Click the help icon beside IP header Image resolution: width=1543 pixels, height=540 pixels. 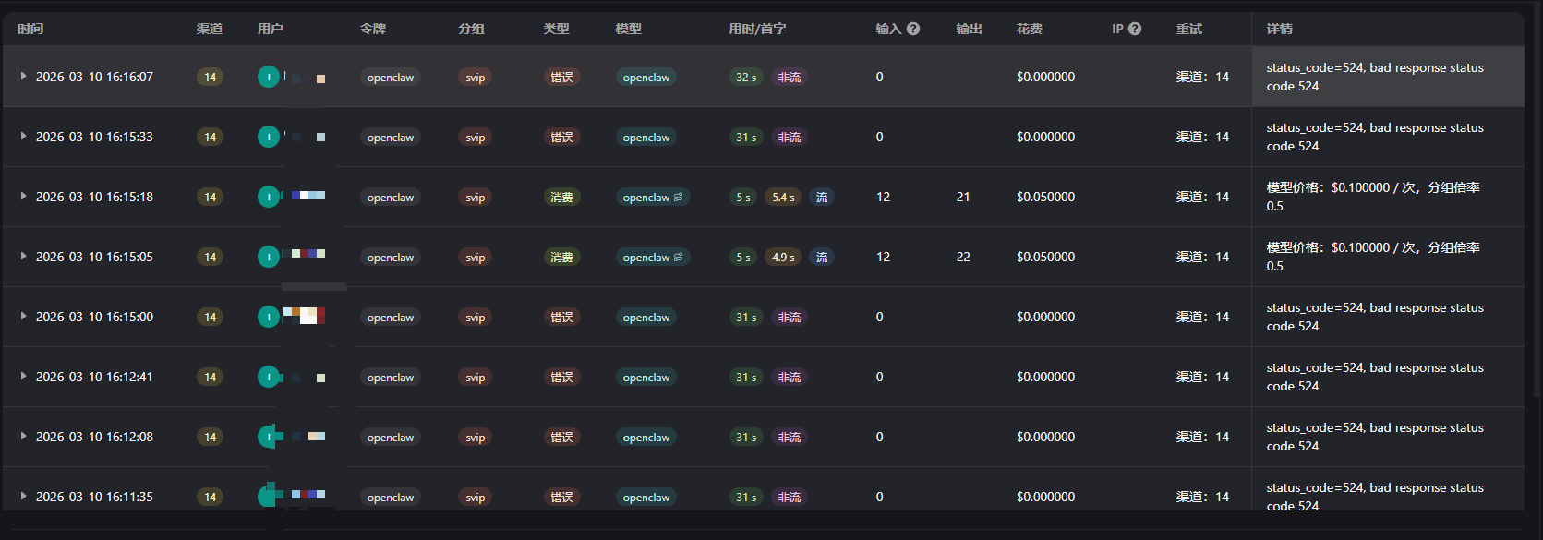pos(1135,29)
